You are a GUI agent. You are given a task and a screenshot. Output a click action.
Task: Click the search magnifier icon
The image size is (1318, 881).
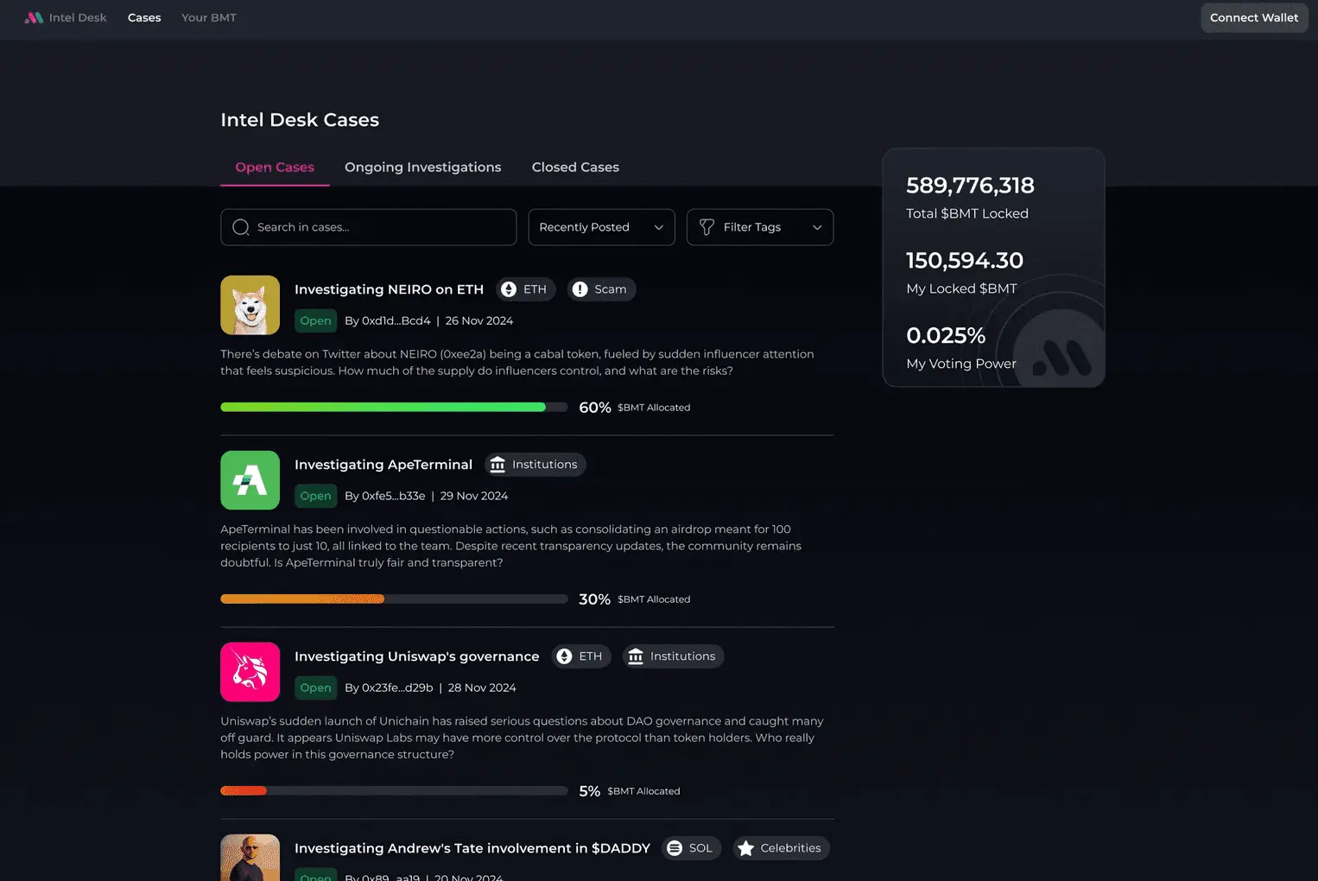coord(241,227)
